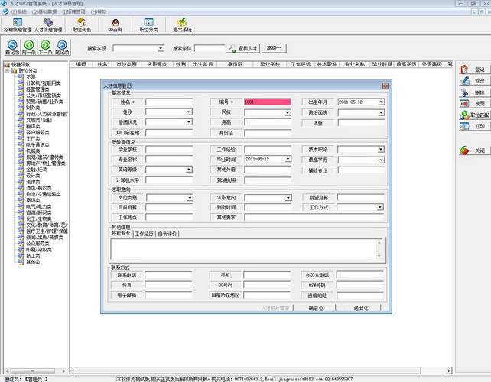
Task: Open the 技术职称 dropdown
Action: click(x=381, y=150)
